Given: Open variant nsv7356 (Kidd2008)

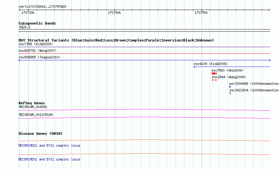Looking at the screenshot, I should pos(36,44).
